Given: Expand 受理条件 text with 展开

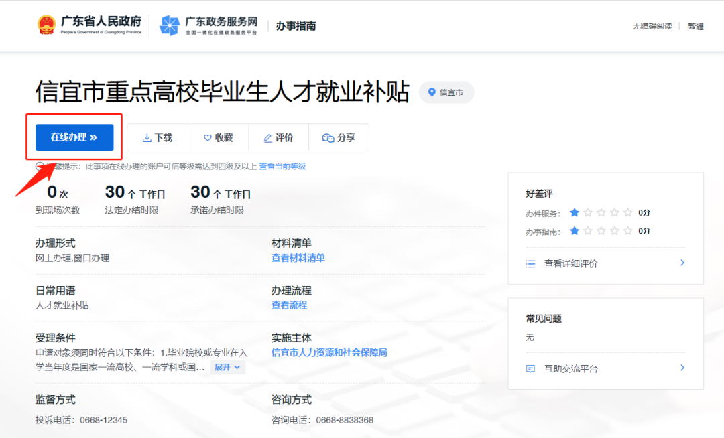Looking at the screenshot, I should 228,367.
